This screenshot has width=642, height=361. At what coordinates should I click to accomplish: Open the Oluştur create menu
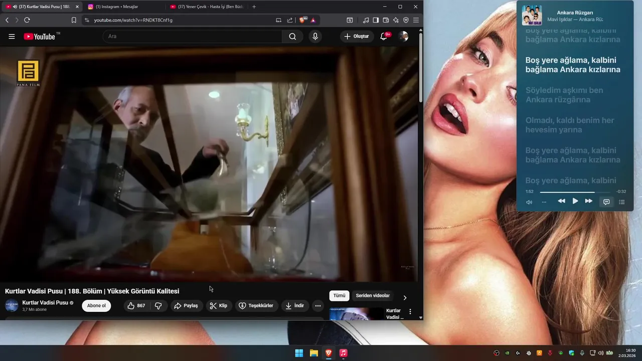357,36
